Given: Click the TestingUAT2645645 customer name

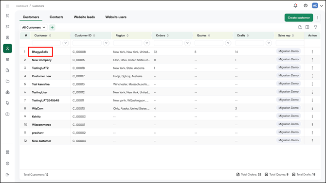Looking at the screenshot, I should coord(45,100).
